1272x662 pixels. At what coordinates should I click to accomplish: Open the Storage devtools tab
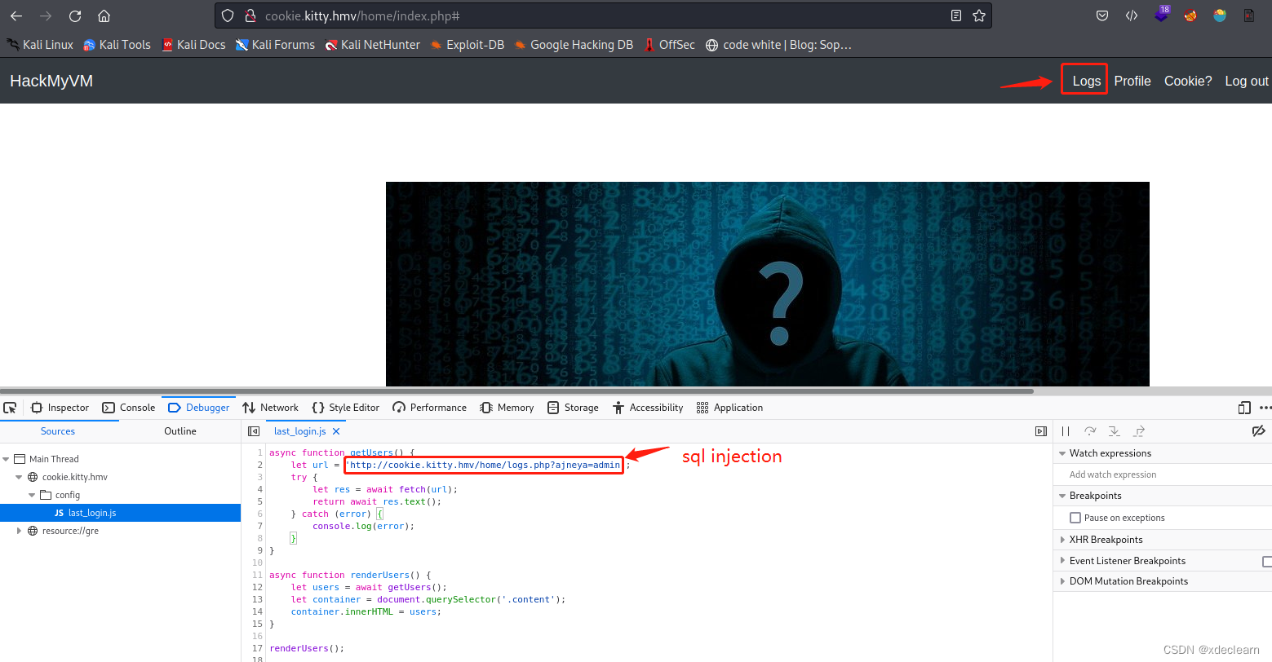(x=573, y=408)
